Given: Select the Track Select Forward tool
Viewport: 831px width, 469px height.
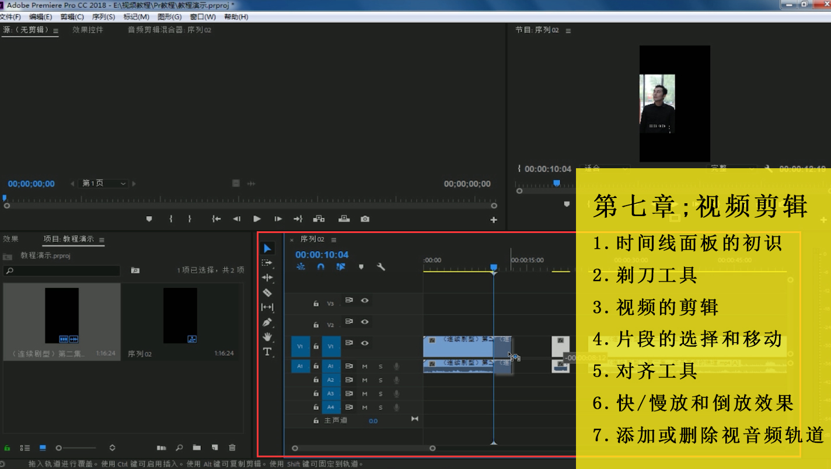Looking at the screenshot, I should 267,263.
